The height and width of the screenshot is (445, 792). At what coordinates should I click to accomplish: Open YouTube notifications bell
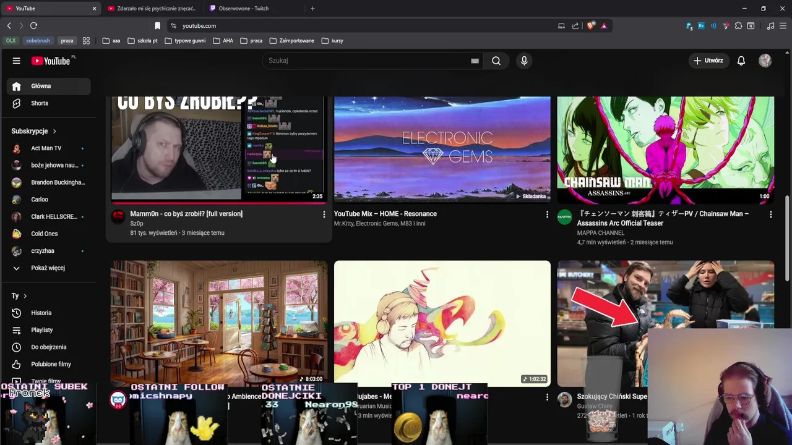tap(741, 61)
